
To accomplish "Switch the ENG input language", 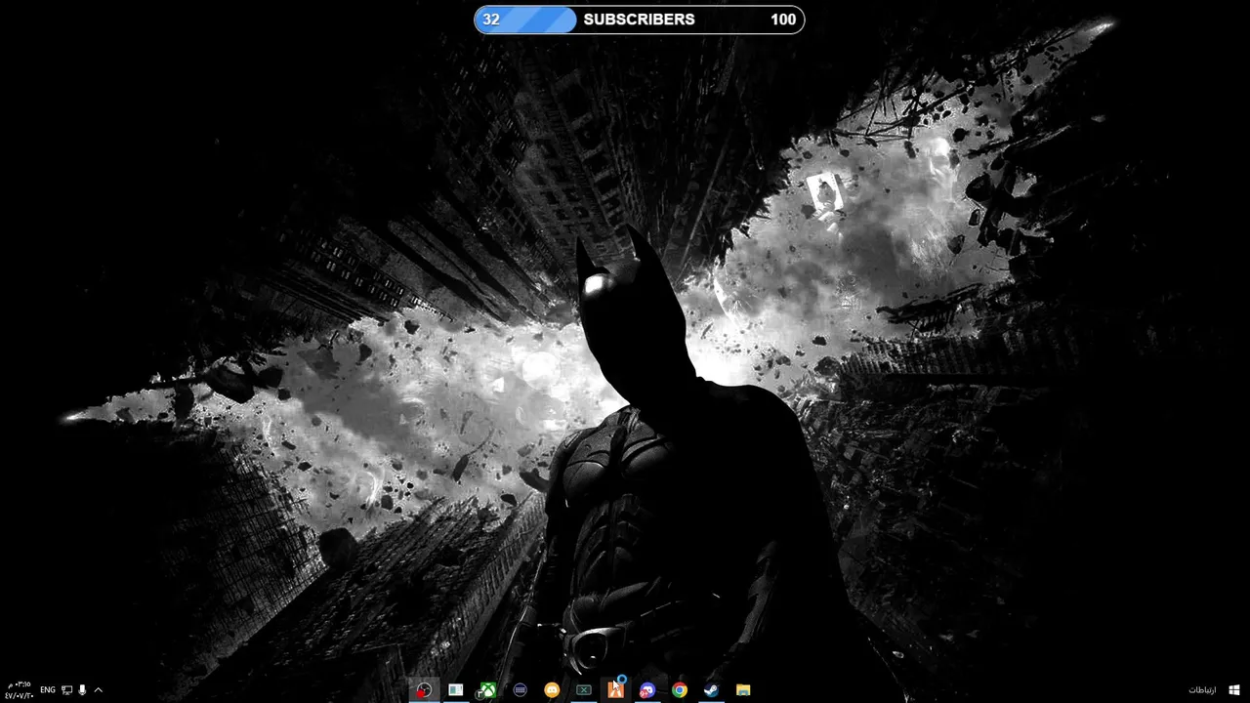I will [48, 690].
